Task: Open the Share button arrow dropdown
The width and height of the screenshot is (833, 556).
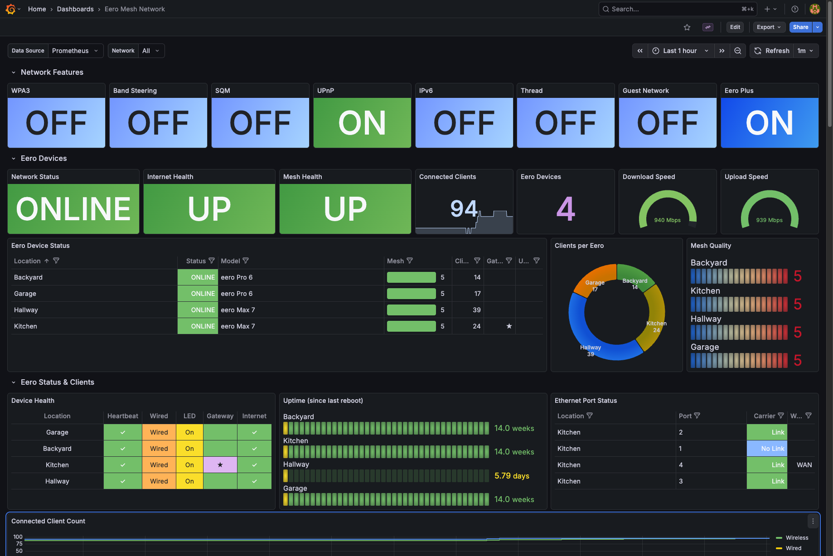Action: coord(818,27)
